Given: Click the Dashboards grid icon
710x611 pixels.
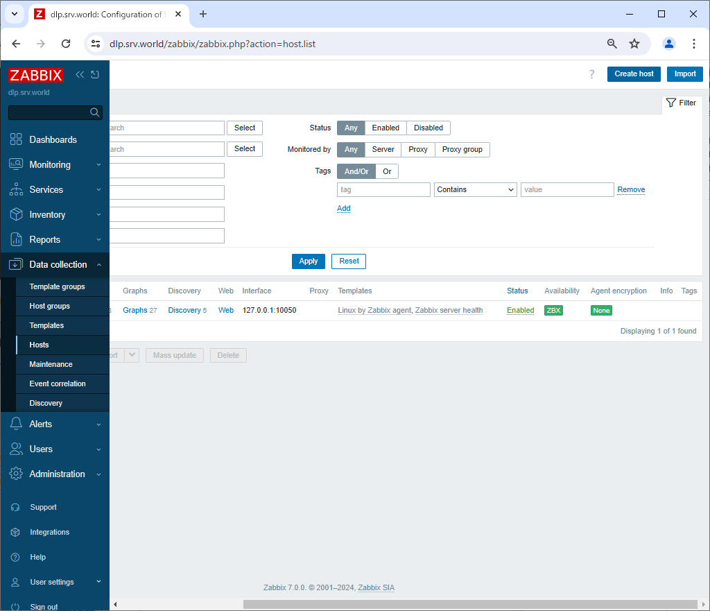Looking at the screenshot, I should (16, 139).
